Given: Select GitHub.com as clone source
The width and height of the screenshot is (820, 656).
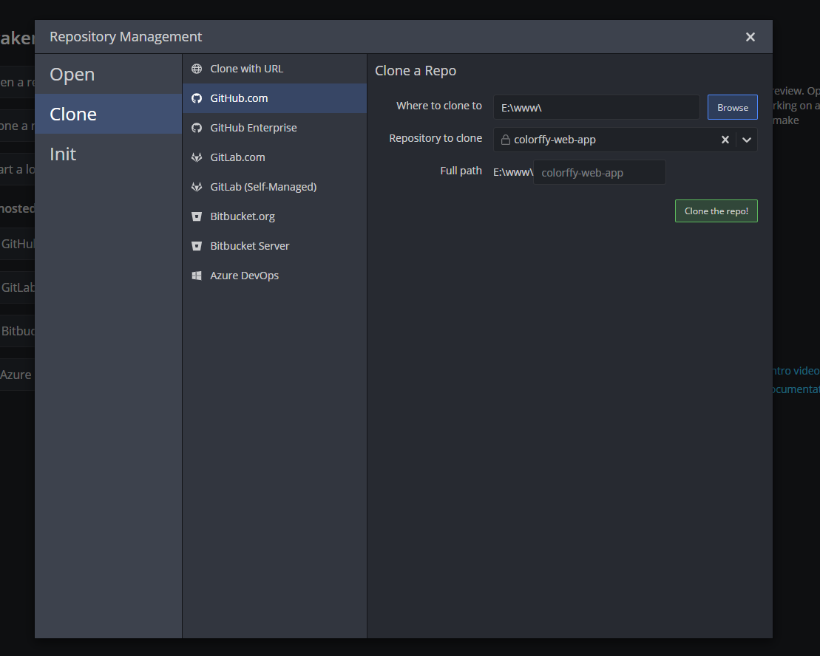Looking at the screenshot, I should [x=274, y=98].
